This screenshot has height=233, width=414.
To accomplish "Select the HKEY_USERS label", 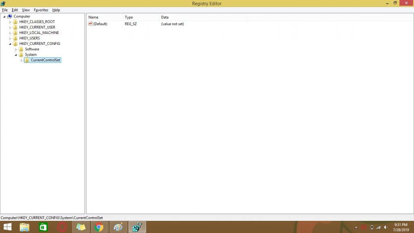I will click(x=29, y=38).
